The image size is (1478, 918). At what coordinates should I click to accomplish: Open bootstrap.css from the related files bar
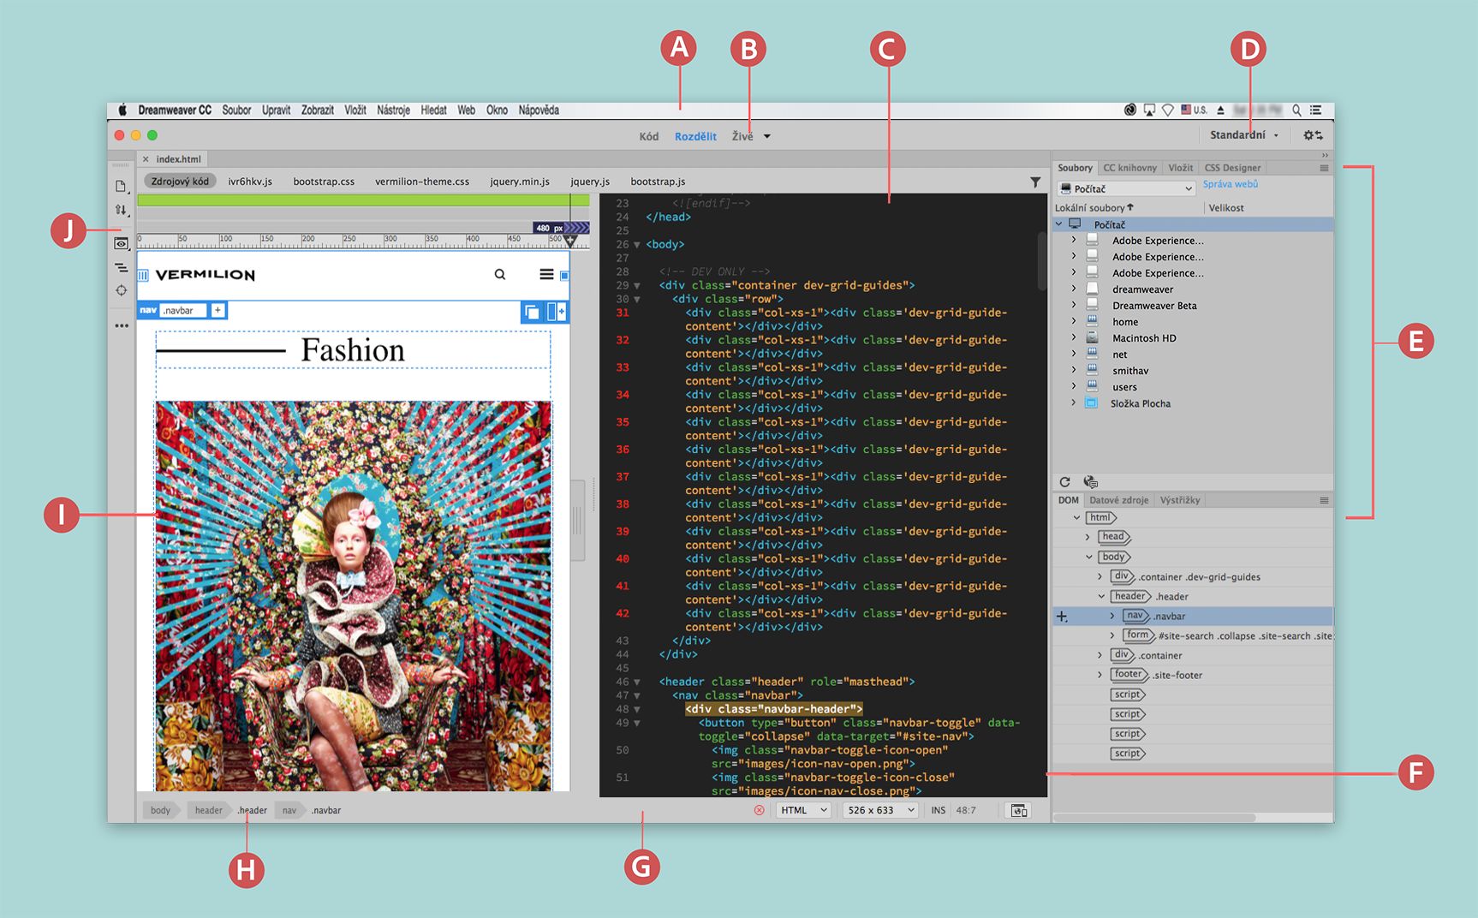pyautogui.click(x=324, y=181)
